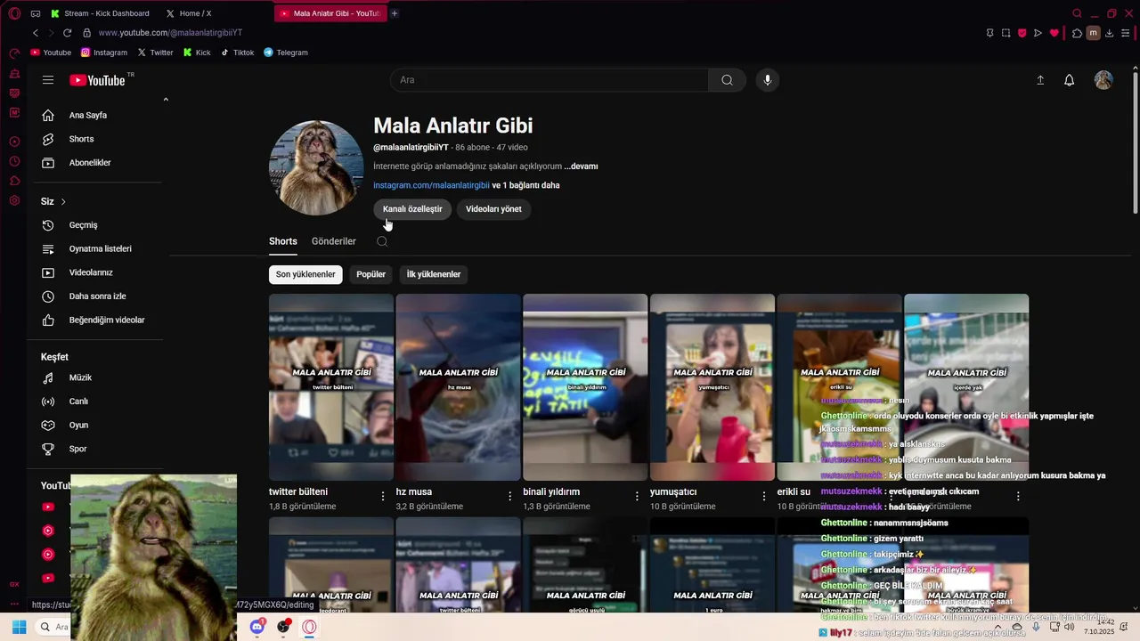Take a snapshot with the capture icon

pyautogui.click(x=1006, y=33)
